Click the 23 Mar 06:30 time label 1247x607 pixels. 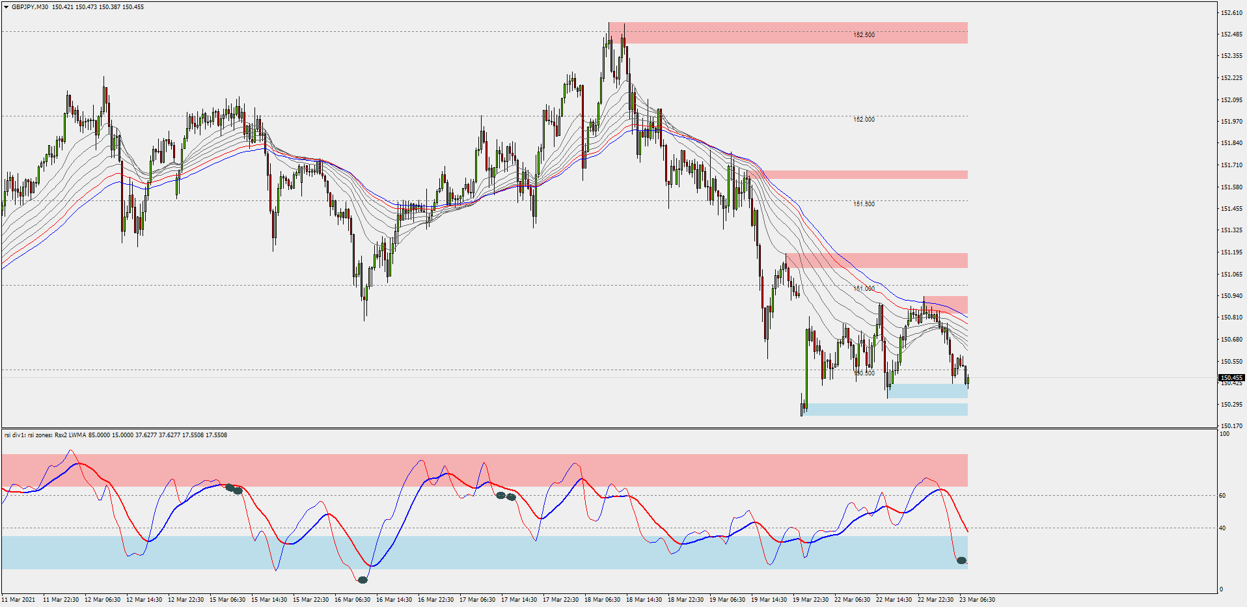[977, 600]
